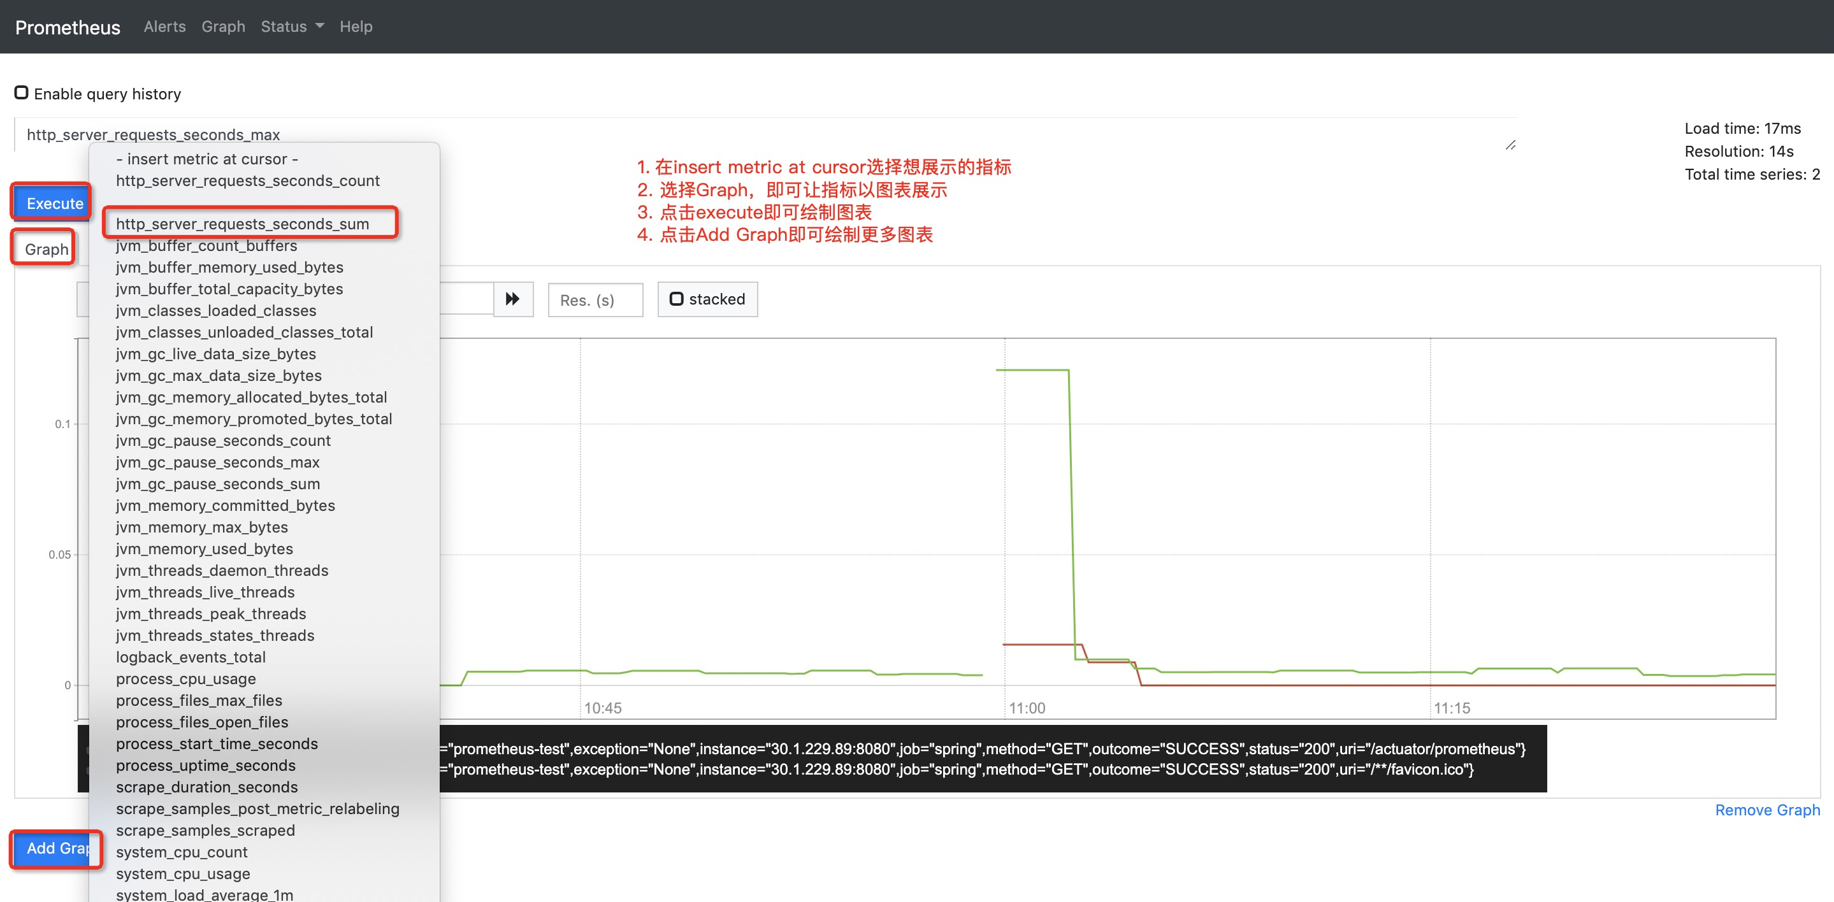The height and width of the screenshot is (902, 1834).
Task: Toggle the stacked checkbox
Action: pos(676,299)
